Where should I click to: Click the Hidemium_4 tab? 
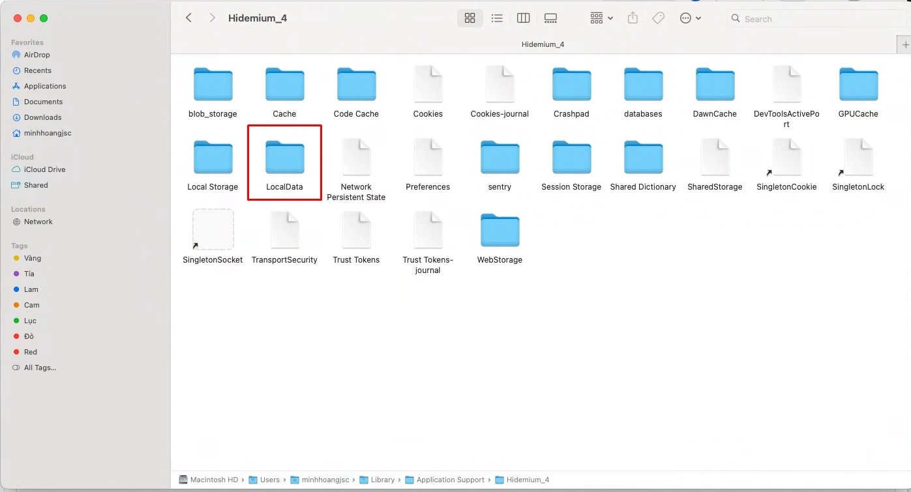coord(543,44)
